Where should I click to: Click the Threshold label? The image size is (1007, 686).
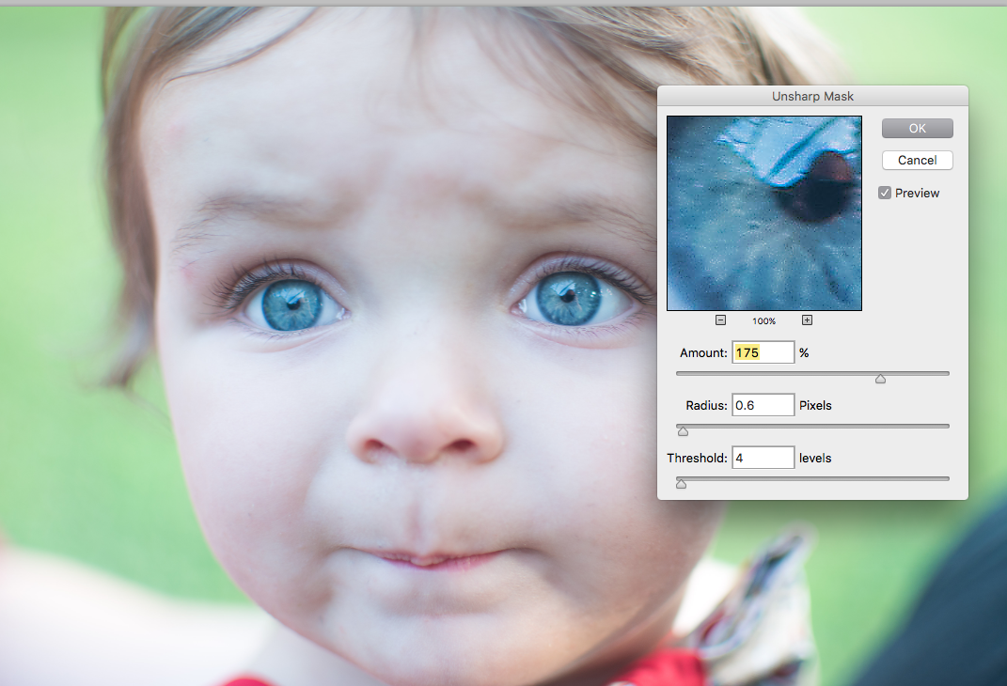point(697,459)
